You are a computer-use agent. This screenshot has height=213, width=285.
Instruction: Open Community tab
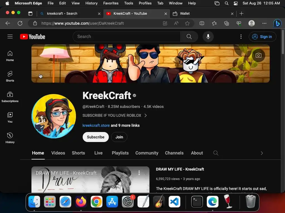point(147,153)
